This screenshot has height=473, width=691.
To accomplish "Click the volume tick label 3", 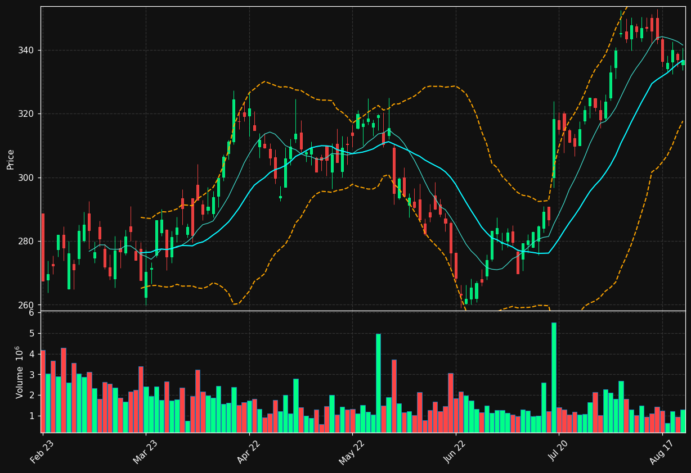I will [32, 375].
